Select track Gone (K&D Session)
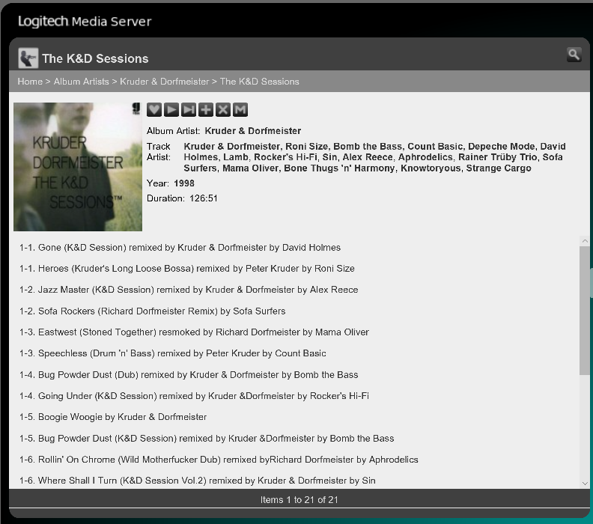Image resolution: width=593 pixels, height=524 pixels. [180, 248]
